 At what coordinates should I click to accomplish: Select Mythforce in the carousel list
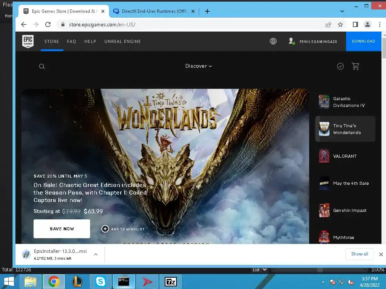coord(345,237)
